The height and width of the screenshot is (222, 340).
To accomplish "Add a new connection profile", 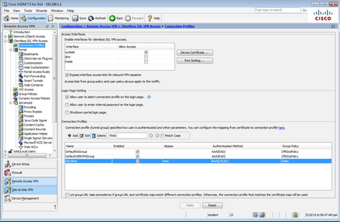I will pyautogui.click(x=73, y=135).
